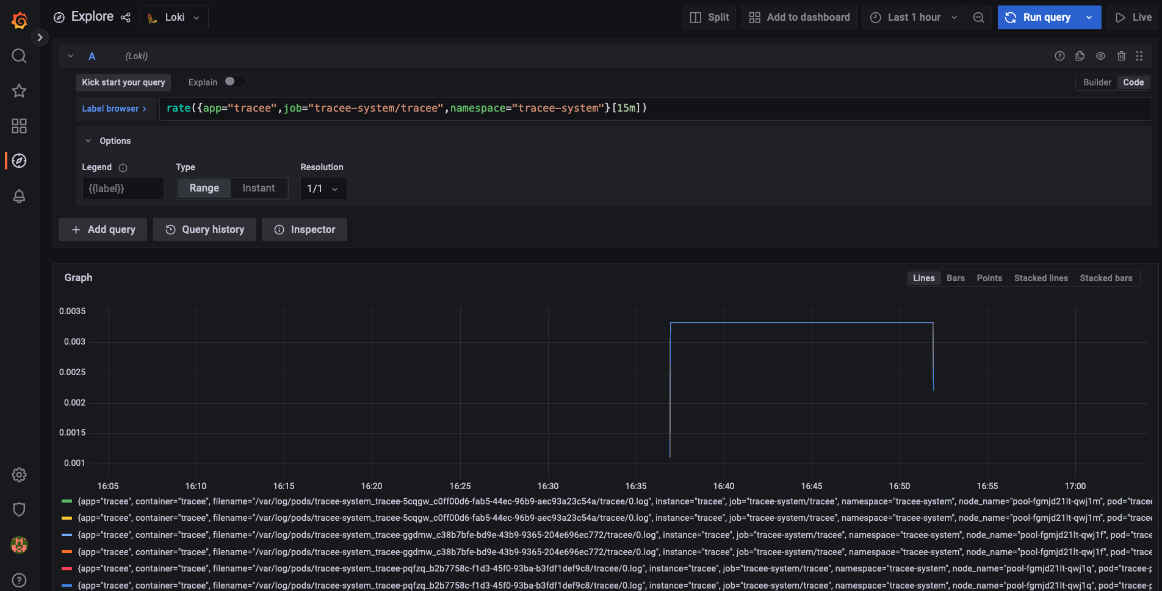Click the Legend {{label}} input field
The width and height of the screenshot is (1162, 591).
coord(123,188)
